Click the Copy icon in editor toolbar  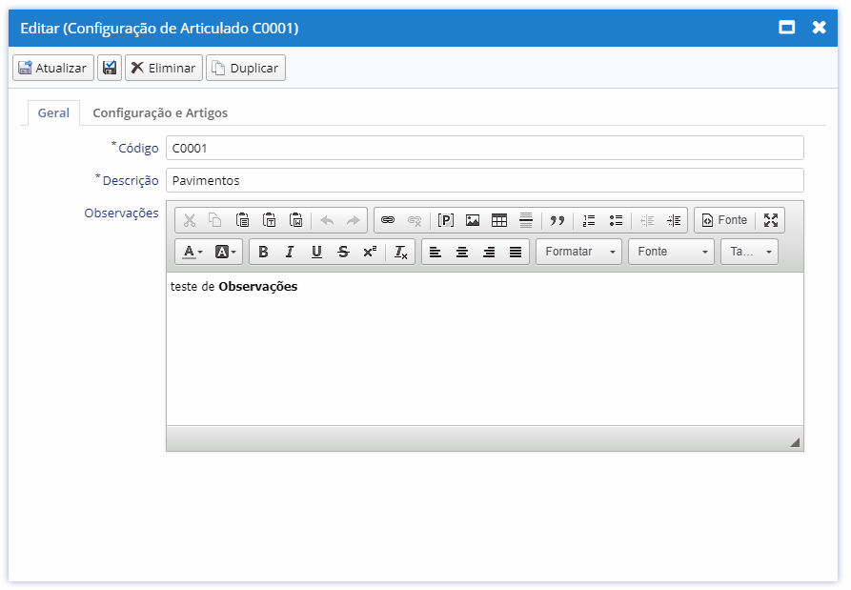[215, 220]
